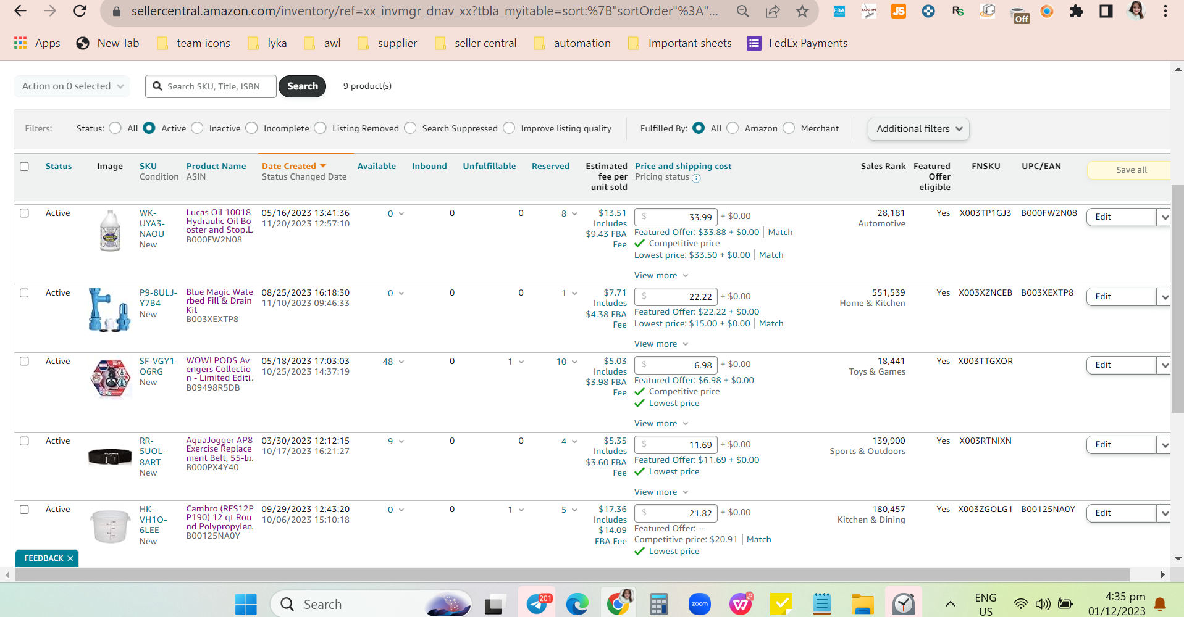Click the zoom magnifier icon in address bar
1184x617 pixels.
(x=743, y=11)
